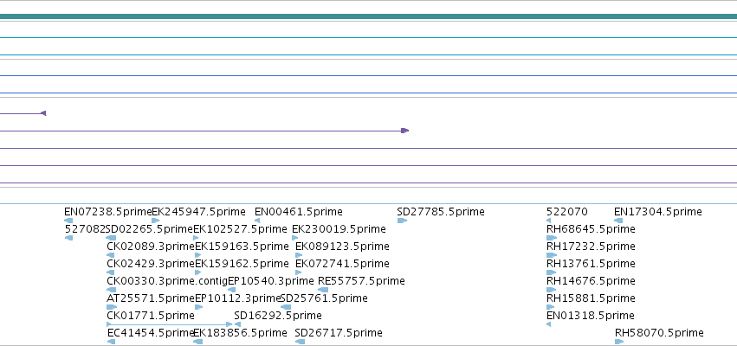Select the EP10540.3prime label
The height and width of the screenshot is (346, 737).
tap(271, 281)
